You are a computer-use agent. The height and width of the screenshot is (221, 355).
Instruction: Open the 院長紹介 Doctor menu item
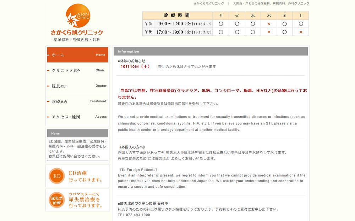coord(78,86)
